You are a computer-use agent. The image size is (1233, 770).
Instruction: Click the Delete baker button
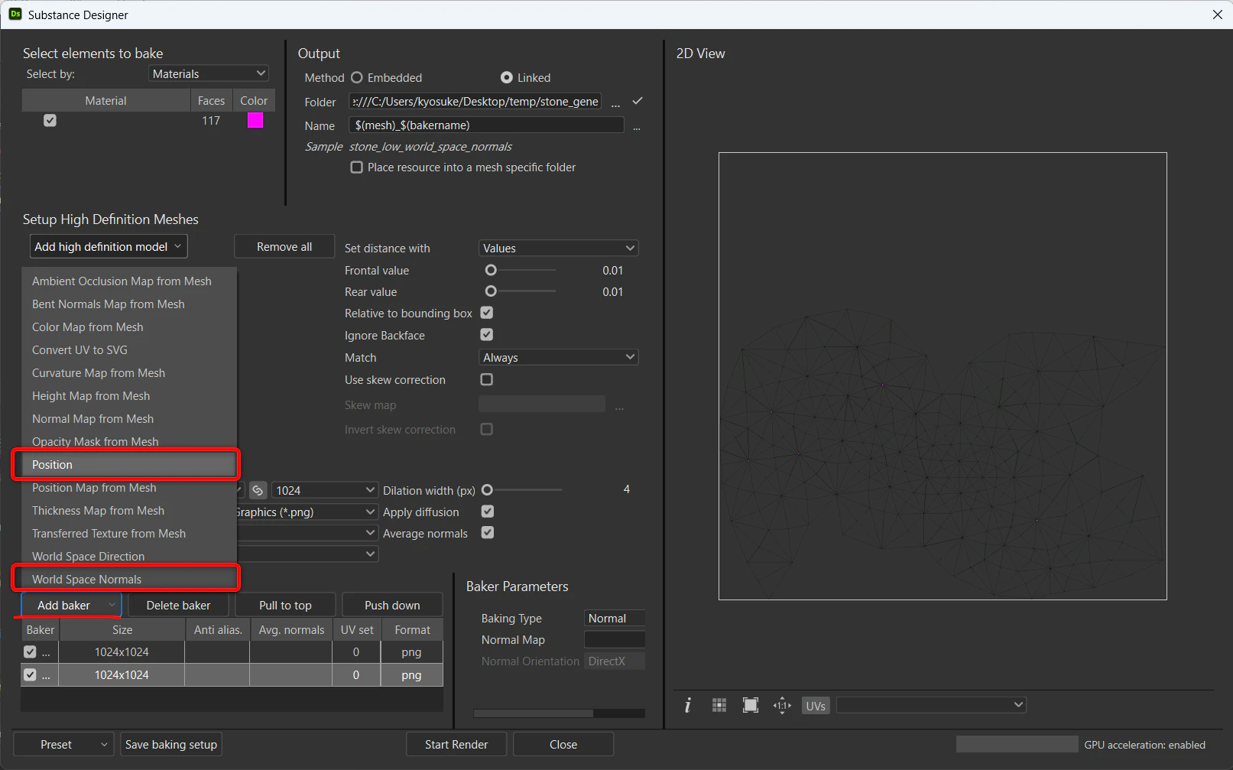pyautogui.click(x=178, y=606)
